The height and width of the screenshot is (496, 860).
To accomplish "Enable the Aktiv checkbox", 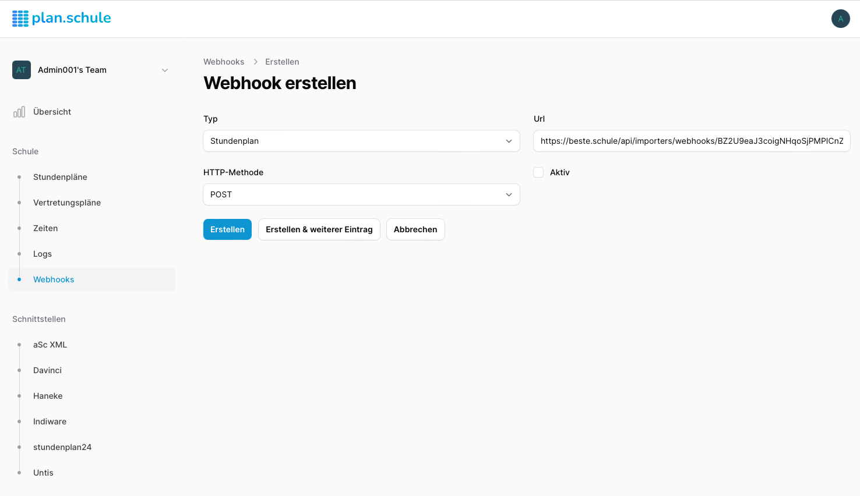I will pyautogui.click(x=538, y=172).
